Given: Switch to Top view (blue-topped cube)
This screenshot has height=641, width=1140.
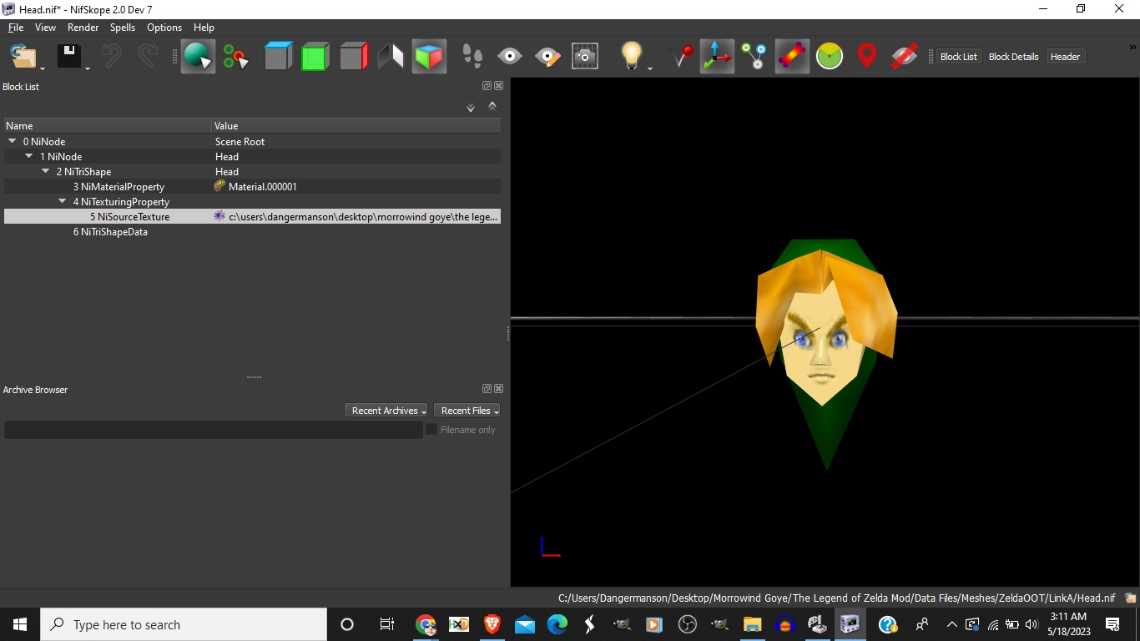Looking at the screenshot, I should 278,57.
